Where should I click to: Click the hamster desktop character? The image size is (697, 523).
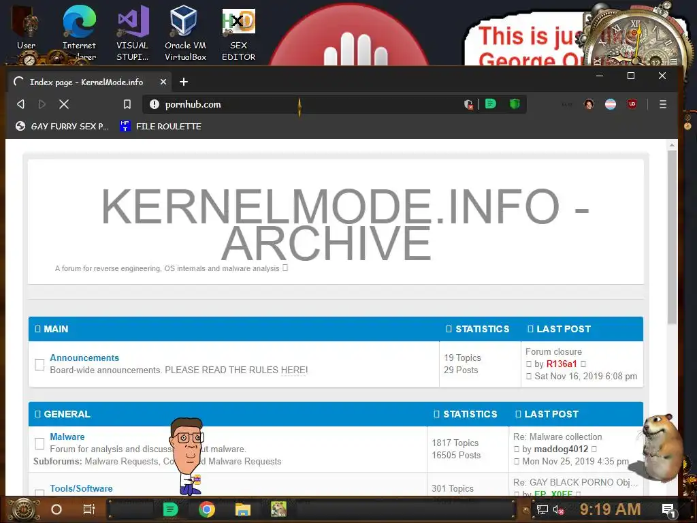[x=660, y=448]
